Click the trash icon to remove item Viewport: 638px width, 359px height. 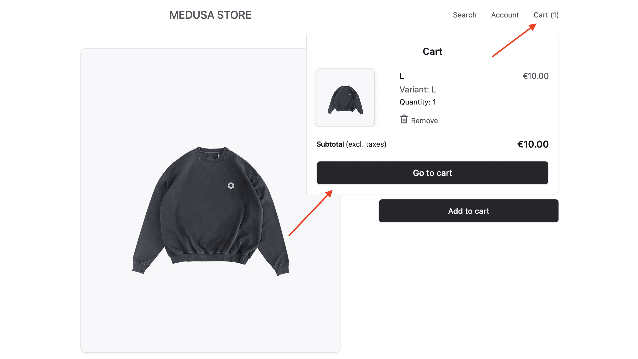tap(404, 120)
